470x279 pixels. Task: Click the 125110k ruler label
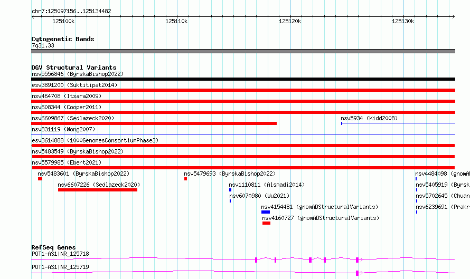pyautogui.click(x=176, y=21)
